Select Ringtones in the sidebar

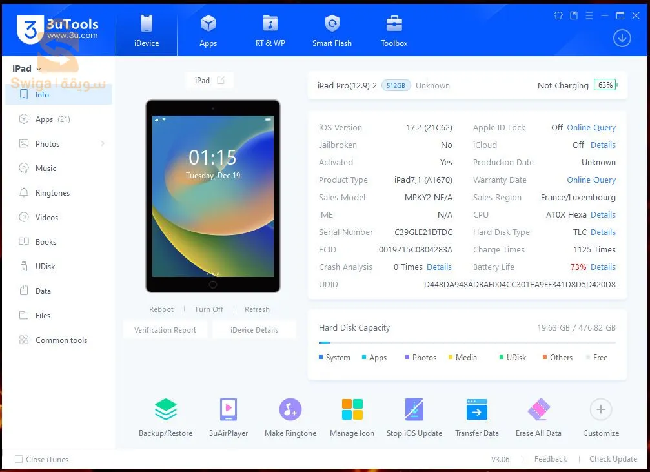click(x=52, y=193)
